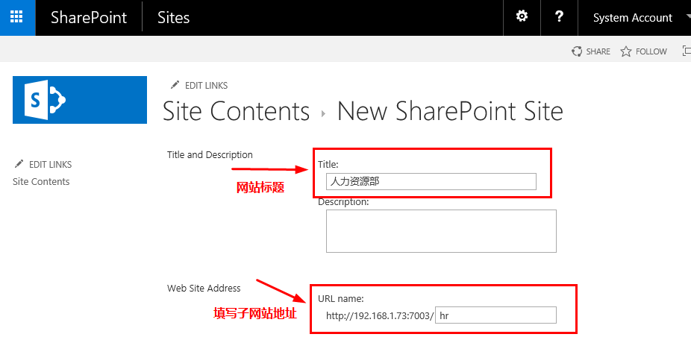Open the Settings gear menu
This screenshot has height=340, width=691.
click(522, 17)
